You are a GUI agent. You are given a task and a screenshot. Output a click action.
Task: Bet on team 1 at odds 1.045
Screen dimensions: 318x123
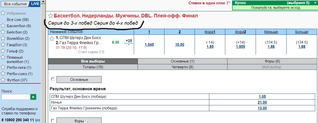[149, 45]
